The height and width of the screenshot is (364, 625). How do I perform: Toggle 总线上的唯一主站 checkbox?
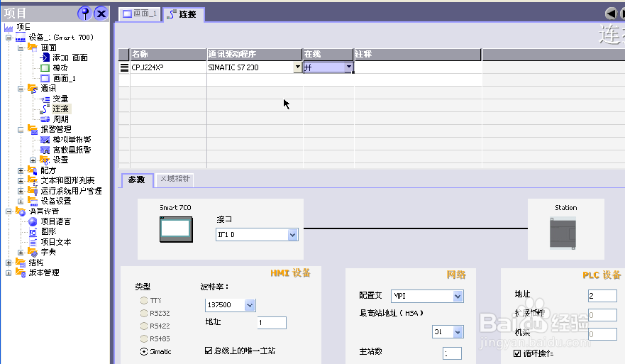[209, 351]
